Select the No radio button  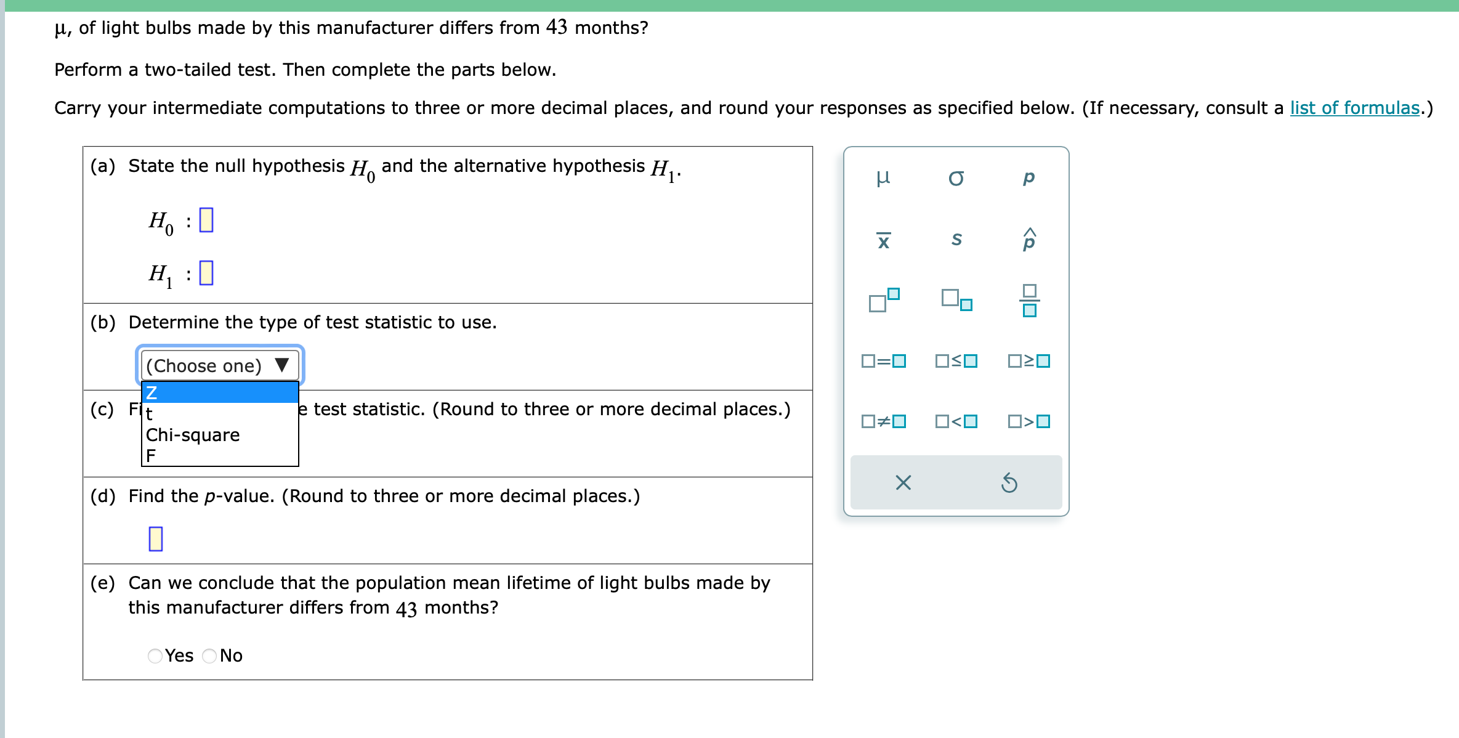click(209, 656)
